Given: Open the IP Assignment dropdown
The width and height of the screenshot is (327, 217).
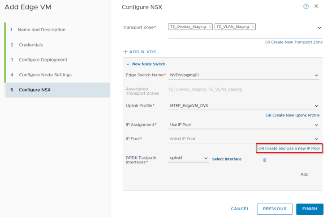Looking at the screenshot, I should (316, 125).
